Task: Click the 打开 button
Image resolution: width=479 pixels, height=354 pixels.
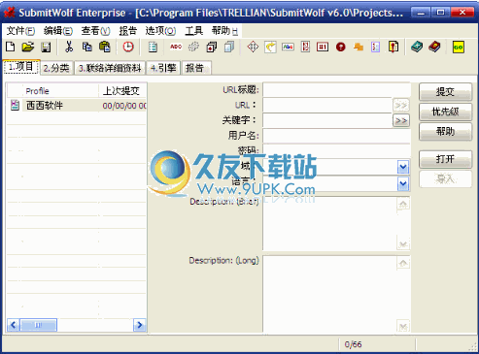Action: pyautogui.click(x=445, y=159)
